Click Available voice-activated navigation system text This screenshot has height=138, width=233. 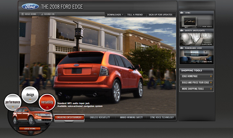click(x=80, y=106)
